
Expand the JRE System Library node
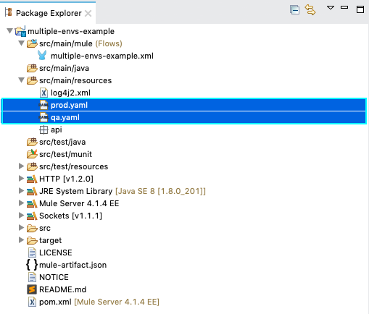coord(21,190)
